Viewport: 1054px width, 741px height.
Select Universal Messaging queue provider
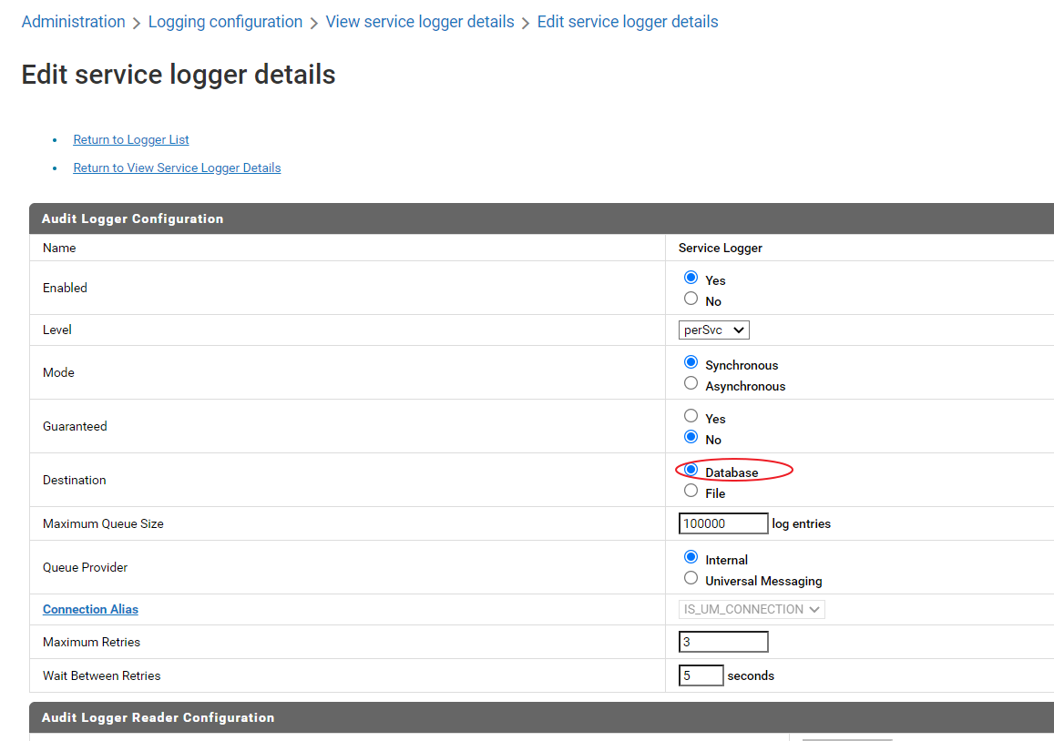point(691,578)
